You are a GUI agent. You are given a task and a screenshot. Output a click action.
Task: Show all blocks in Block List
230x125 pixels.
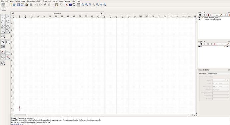click(200, 15)
